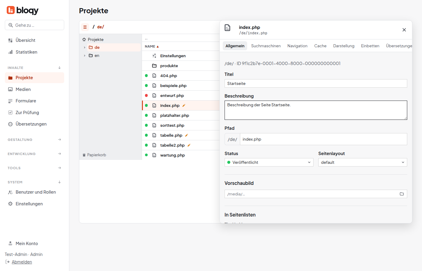Open Mein Konto
422x271 pixels.
[34, 244]
